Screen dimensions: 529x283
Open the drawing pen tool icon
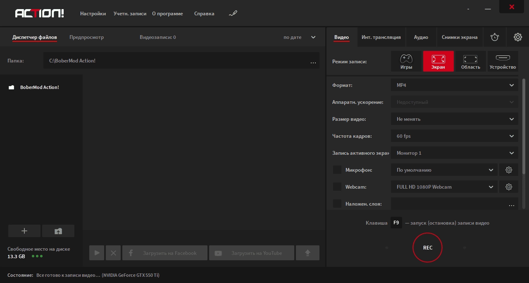tap(233, 14)
